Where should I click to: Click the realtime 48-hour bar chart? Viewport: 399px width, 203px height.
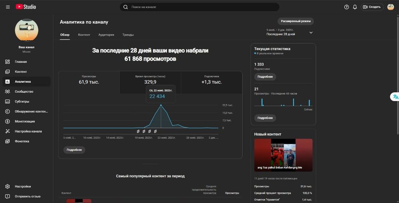[x=283, y=102]
